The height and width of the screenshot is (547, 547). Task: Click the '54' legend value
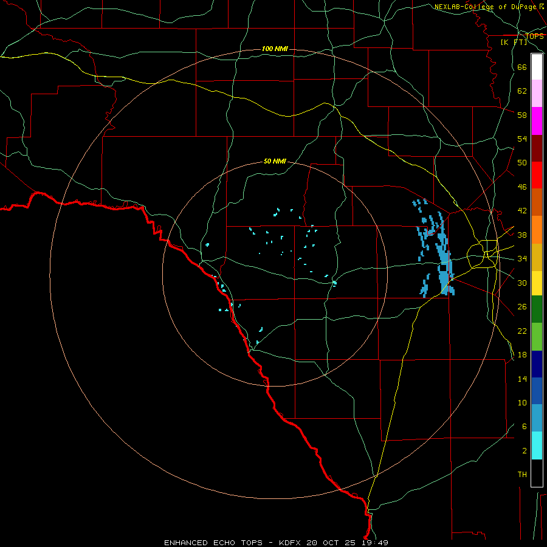(x=522, y=139)
